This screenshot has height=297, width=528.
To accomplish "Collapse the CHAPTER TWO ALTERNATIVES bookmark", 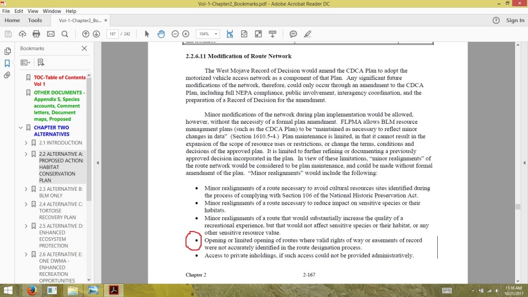I will (21, 128).
